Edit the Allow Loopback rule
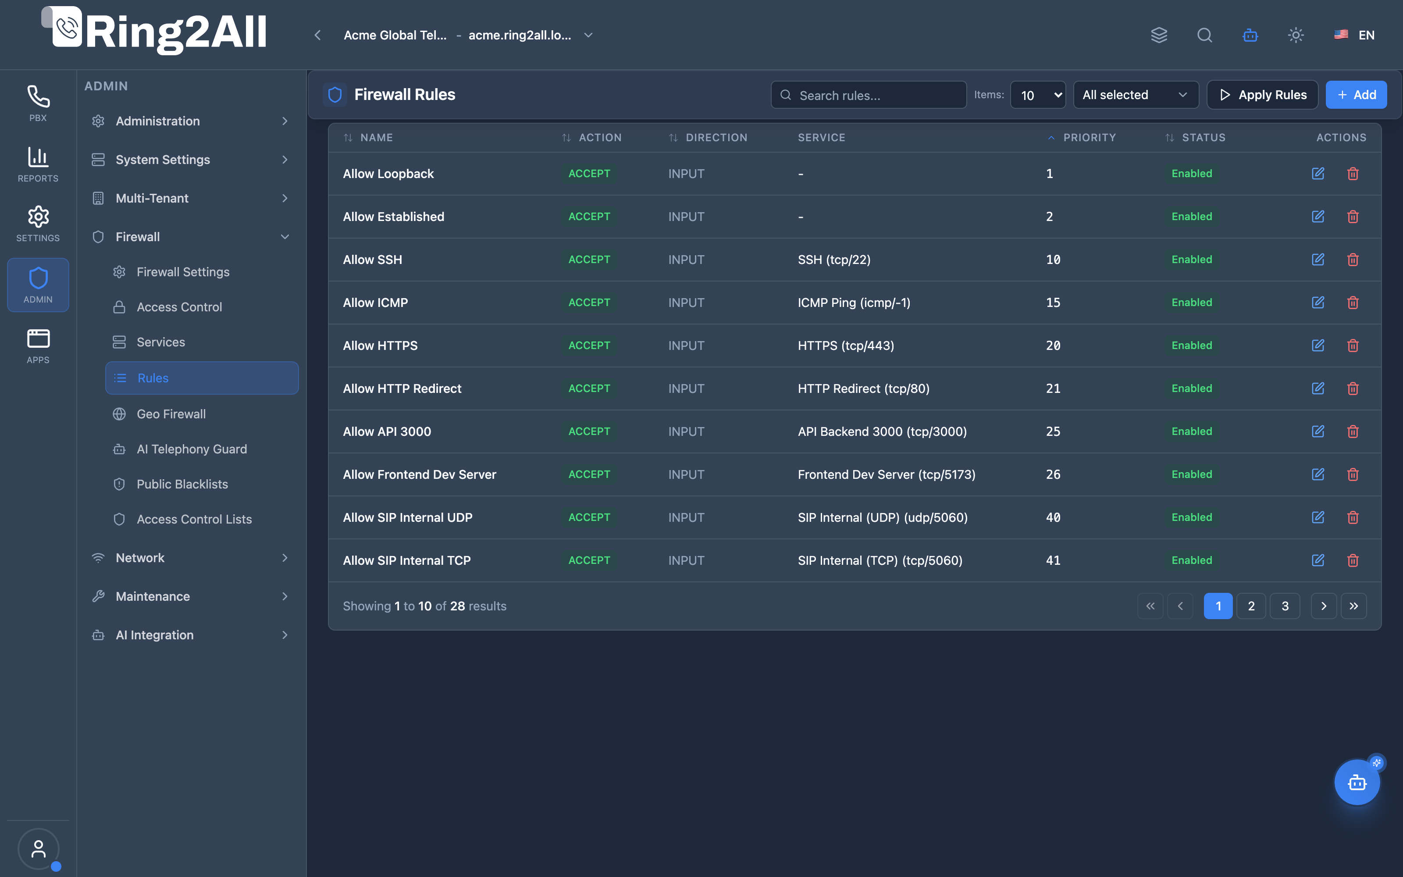 (x=1318, y=174)
